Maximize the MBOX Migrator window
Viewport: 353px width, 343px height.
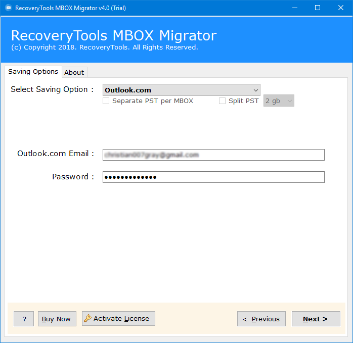[318, 8]
